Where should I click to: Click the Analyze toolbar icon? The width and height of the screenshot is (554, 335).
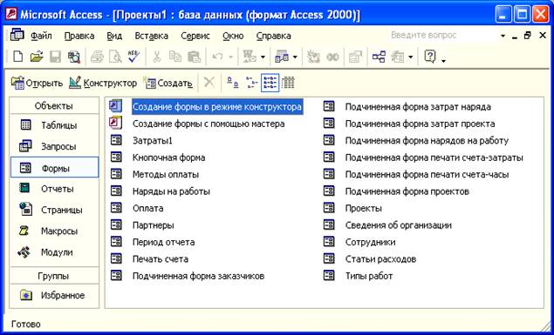282,57
